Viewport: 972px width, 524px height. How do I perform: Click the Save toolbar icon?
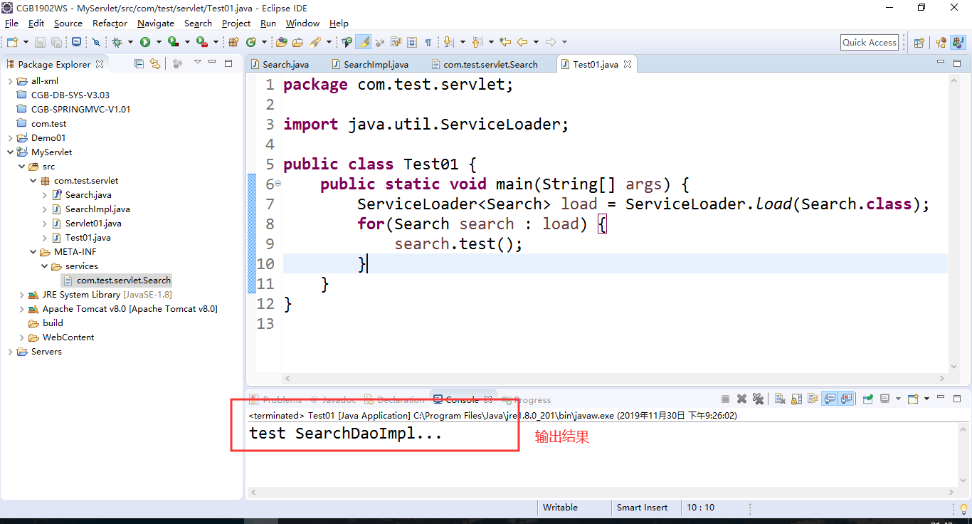coord(40,42)
